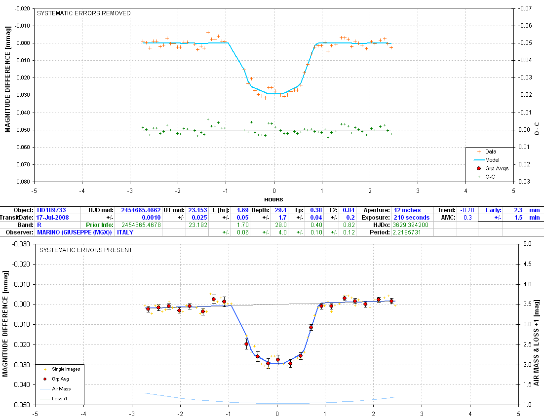Select the O - C right axis label

[x=537, y=129]
